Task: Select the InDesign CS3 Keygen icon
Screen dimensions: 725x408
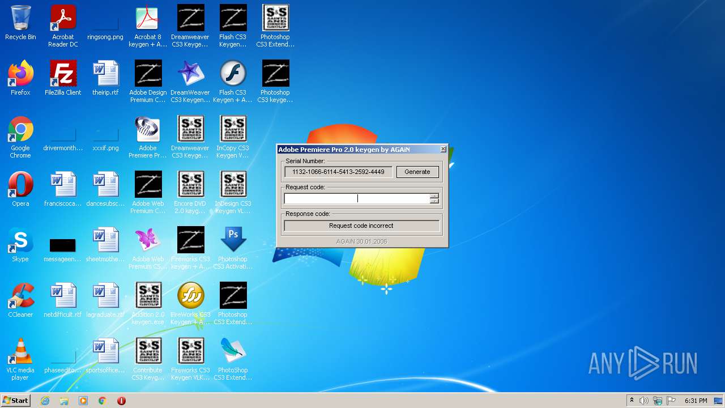Action: click(233, 192)
